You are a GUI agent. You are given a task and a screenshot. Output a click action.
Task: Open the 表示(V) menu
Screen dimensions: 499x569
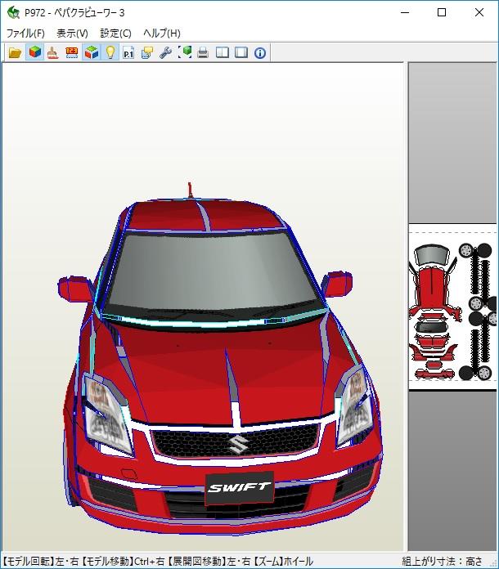pyautogui.click(x=72, y=34)
